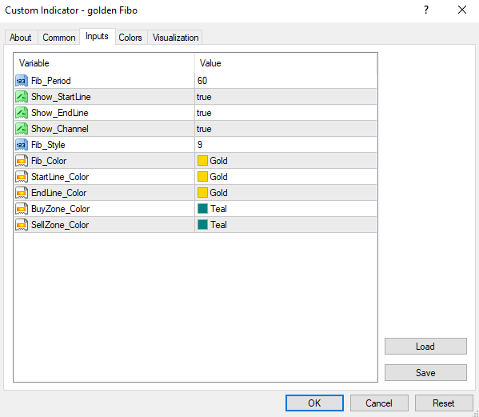The image size is (479, 417).
Task: Click the boolean icon next to Show_EndLine
Action: (22, 113)
